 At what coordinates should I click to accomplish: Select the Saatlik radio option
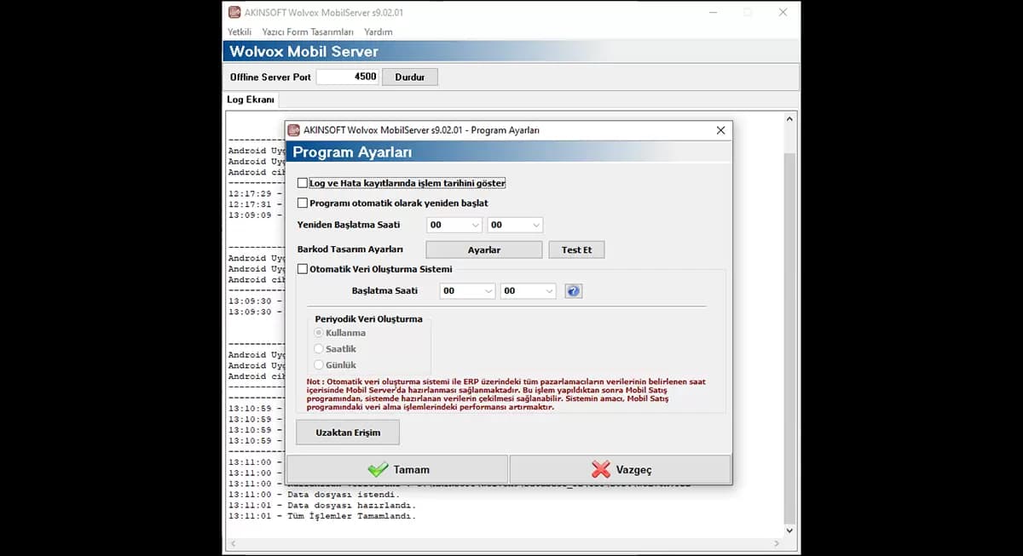320,349
